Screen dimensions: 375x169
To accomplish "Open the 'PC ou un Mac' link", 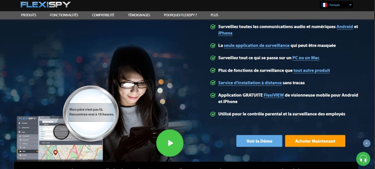I will (x=306, y=58).
